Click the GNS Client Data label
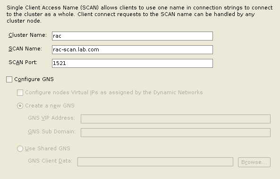Screen dimensions: 280x179 click(x=50, y=161)
